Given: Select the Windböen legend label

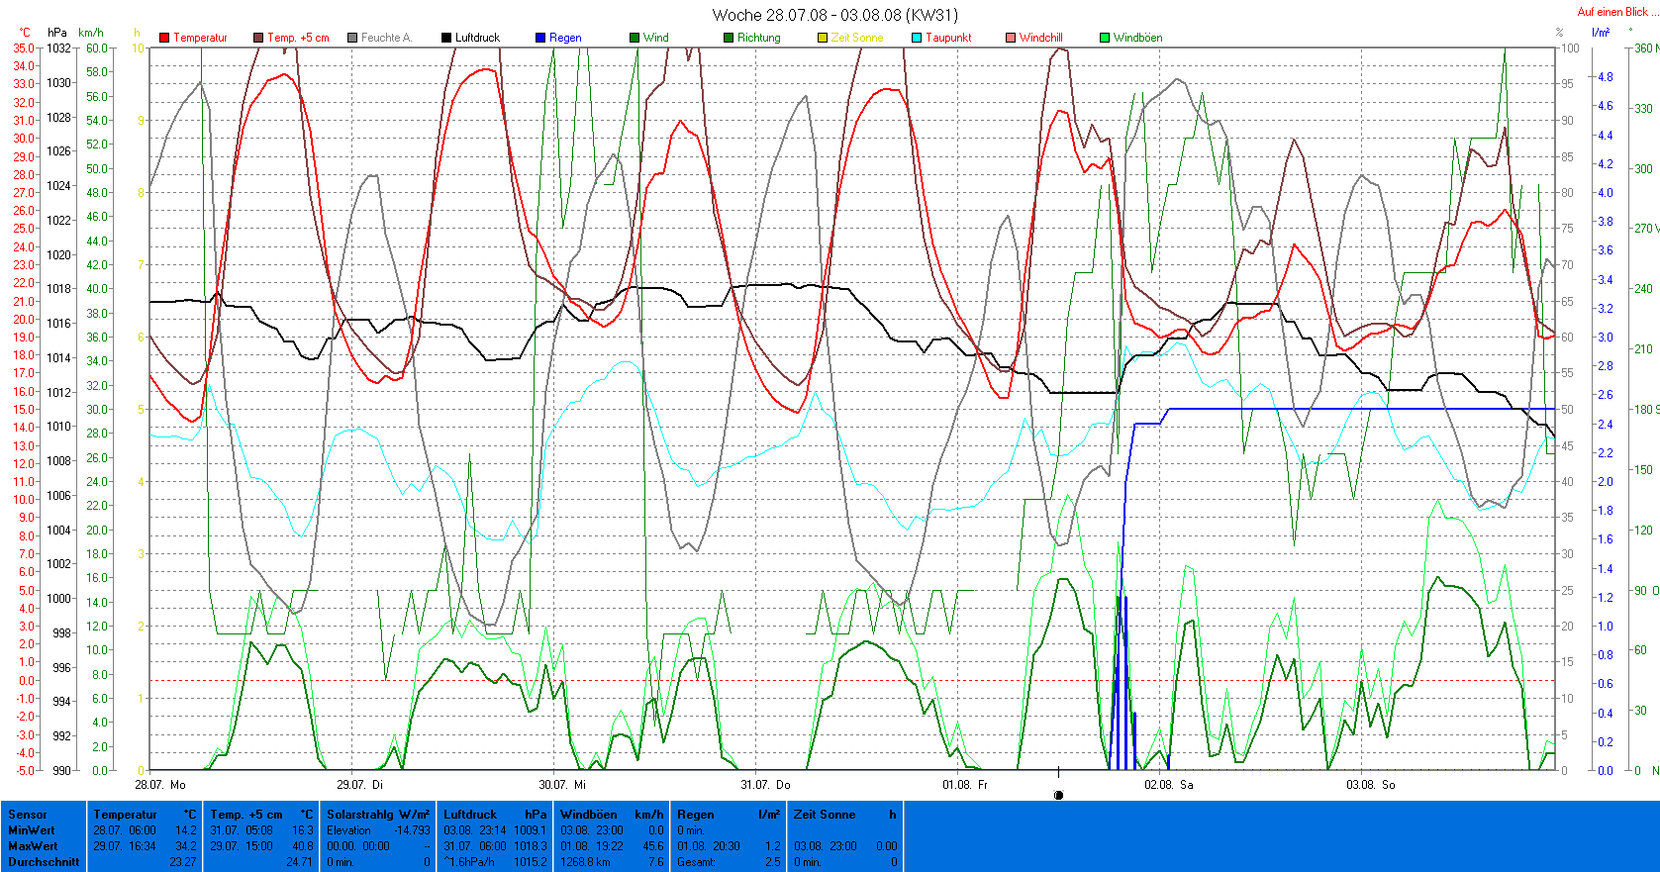Looking at the screenshot, I should pos(1137,38).
